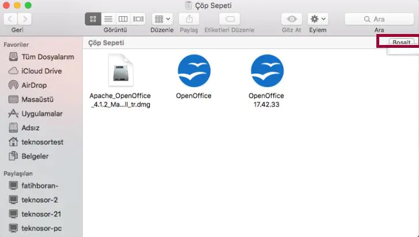Select shared computer teknosor-pc
This screenshot has height=237, width=419.
[x=35, y=228]
